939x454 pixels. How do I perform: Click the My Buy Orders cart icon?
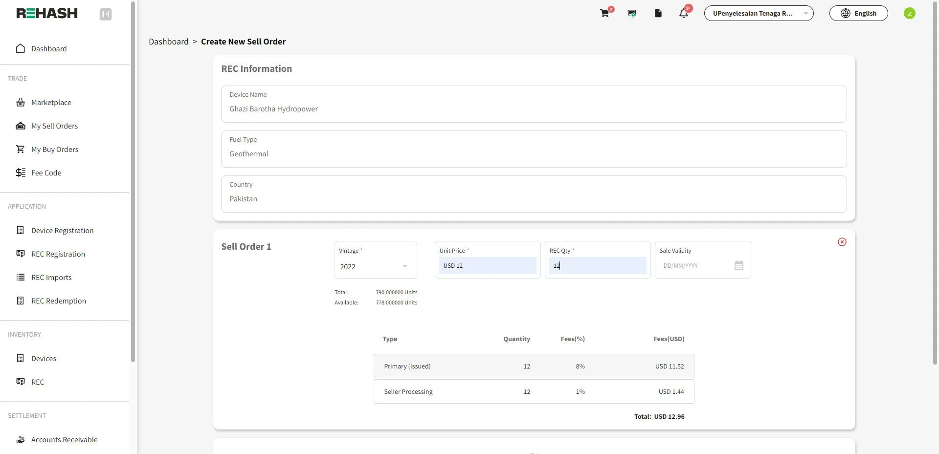[21, 149]
